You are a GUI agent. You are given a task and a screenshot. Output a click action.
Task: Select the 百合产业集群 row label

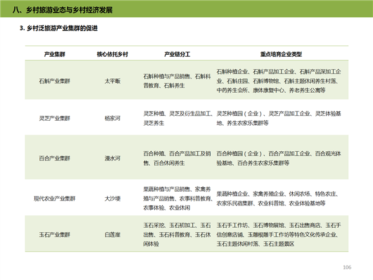coord(55,158)
